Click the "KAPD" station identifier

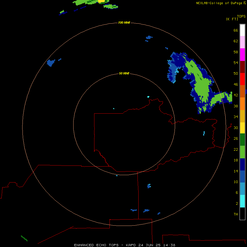[131, 245]
